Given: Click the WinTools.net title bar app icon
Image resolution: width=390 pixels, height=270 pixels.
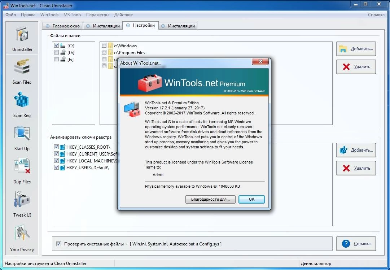Looking at the screenshot, I should pos(6,5).
